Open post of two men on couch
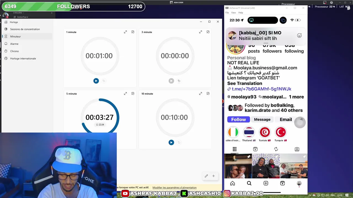This screenshot has height=198, width=353. click(x=266, y=166)
